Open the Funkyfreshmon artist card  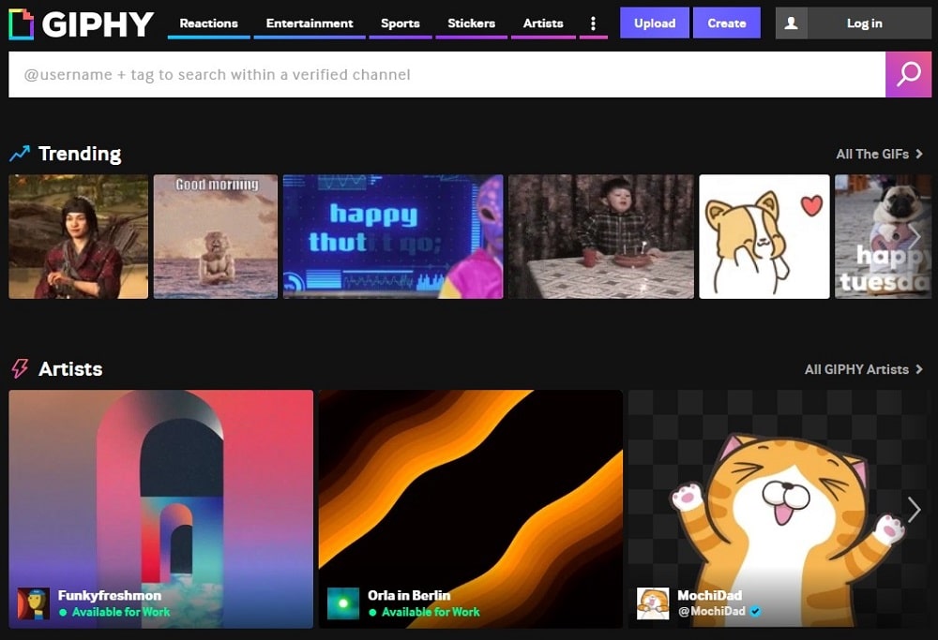click(x=161, y=509)
